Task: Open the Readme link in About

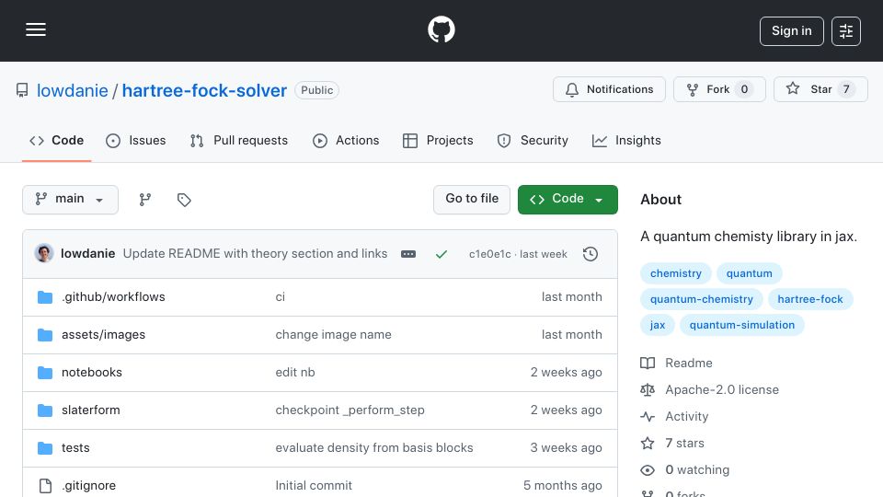Action: pos(676,363)
